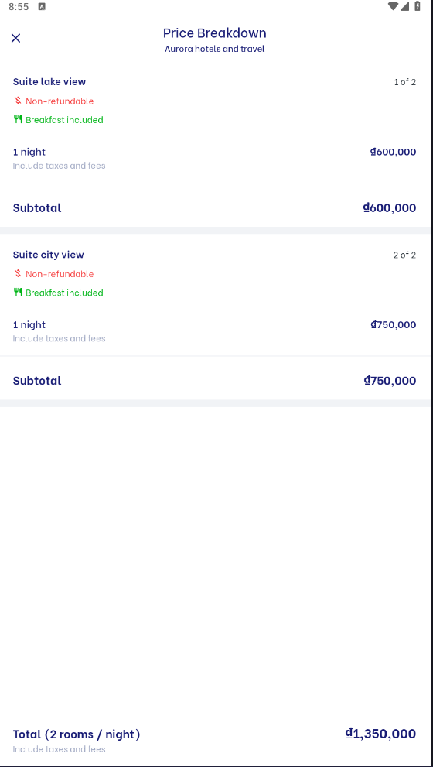The image size is (433, 767).
Task: Tap the battery icon in status bar
Action: (418, 6)
